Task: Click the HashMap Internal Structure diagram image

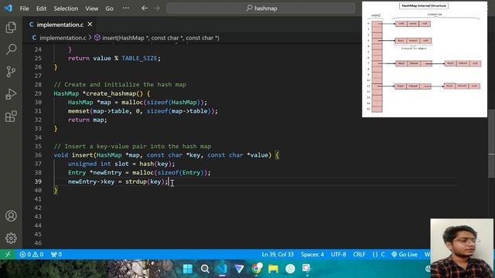Action: pyautogui.click(x=425, y=59)
